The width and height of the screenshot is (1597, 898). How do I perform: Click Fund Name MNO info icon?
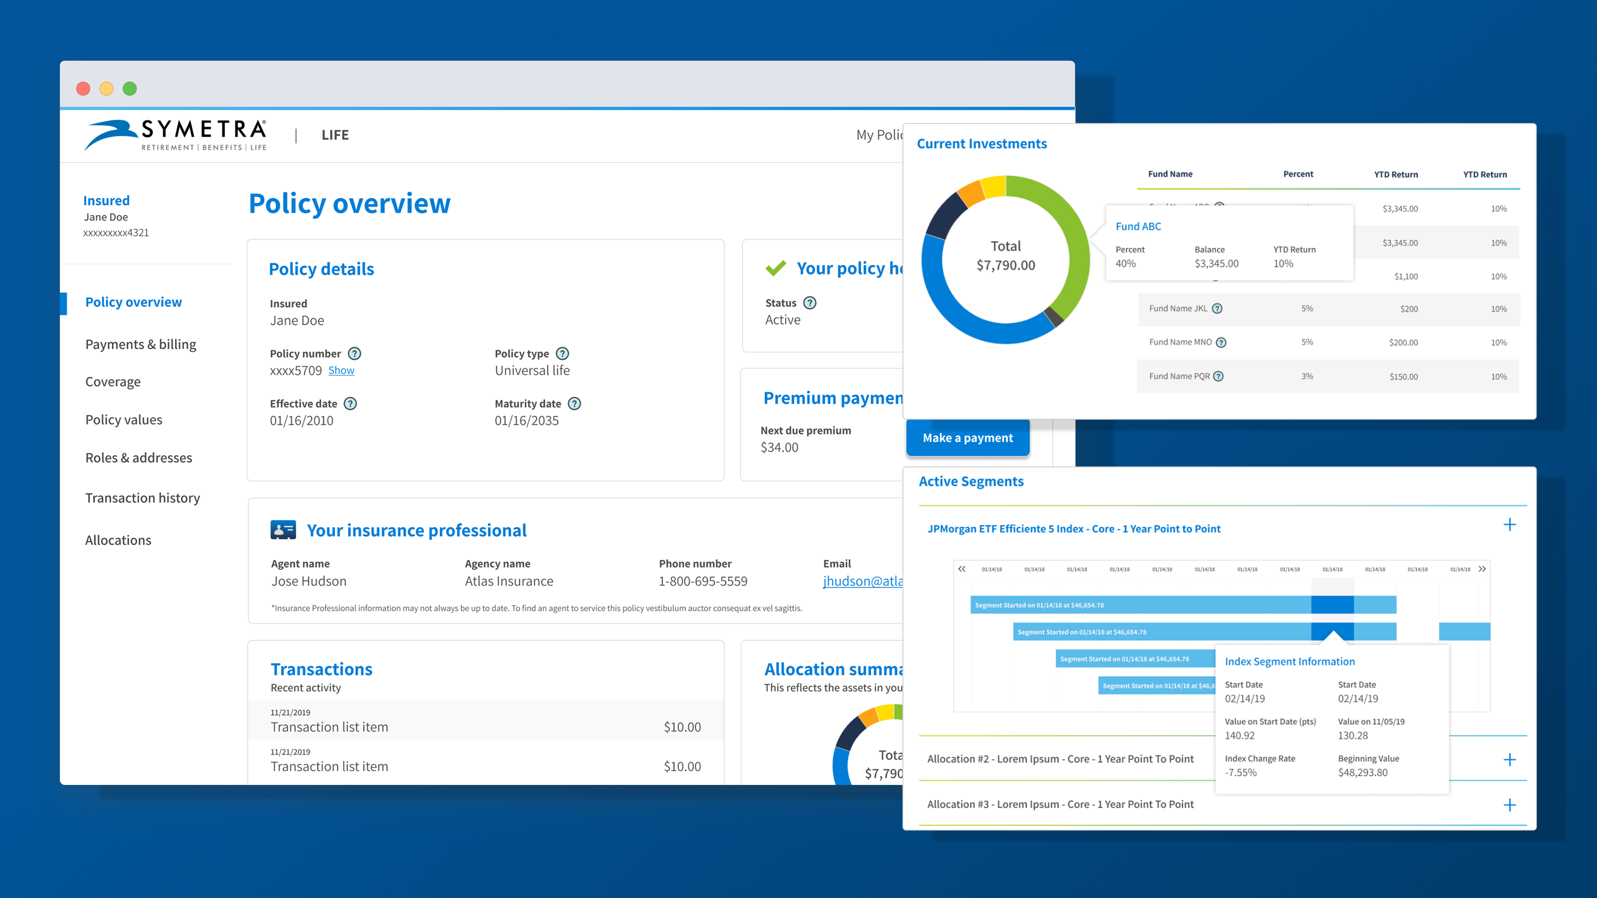point(1221,342)
